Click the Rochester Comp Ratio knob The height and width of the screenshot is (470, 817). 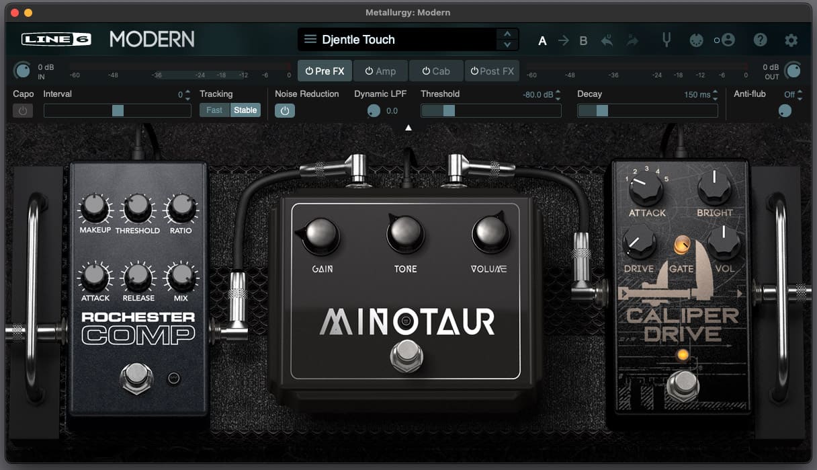pyautogui.click(x=180, y=208)
